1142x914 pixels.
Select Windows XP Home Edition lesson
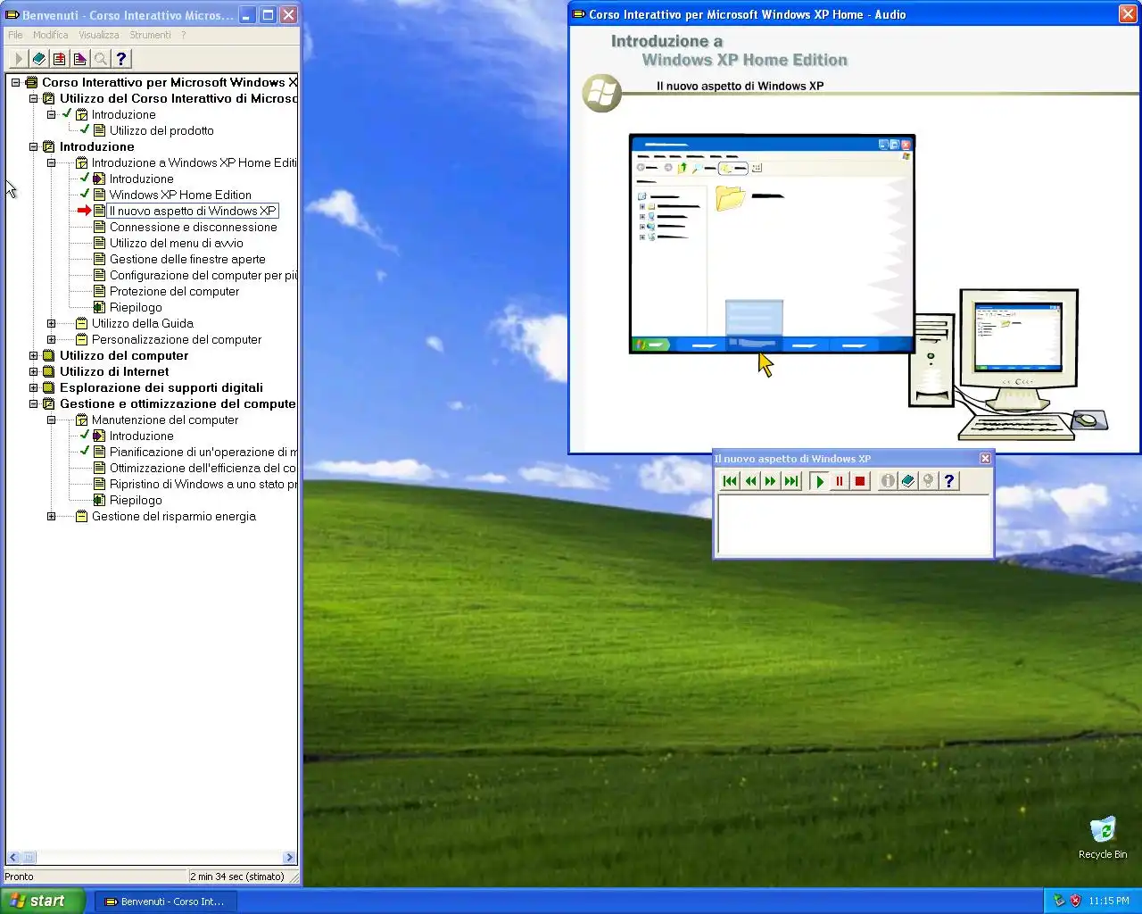[x=180, y=195]
